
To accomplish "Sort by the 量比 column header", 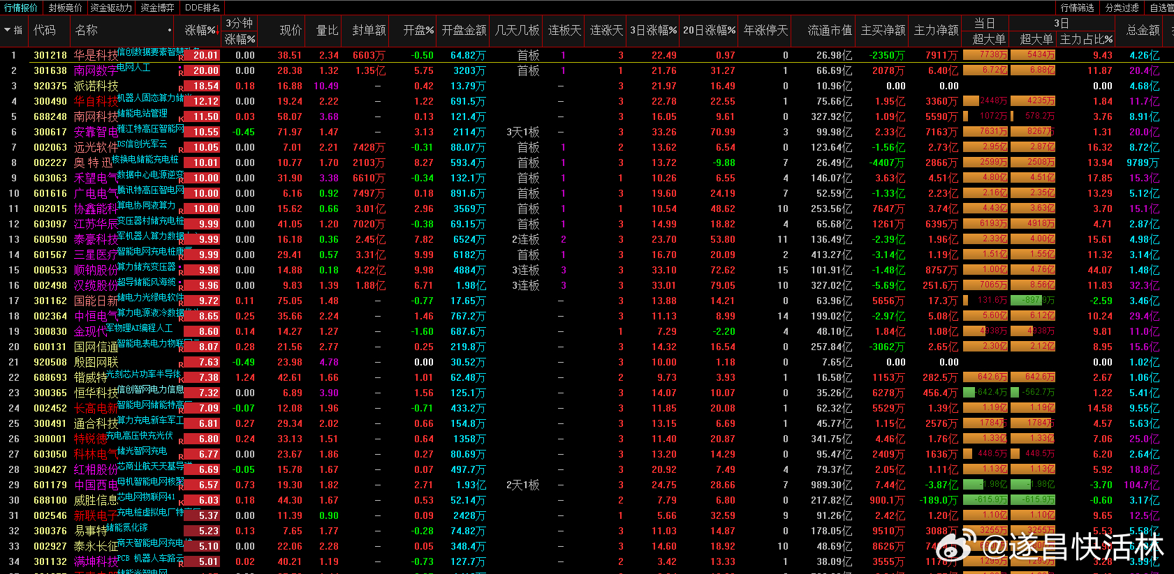I will pos(327,30).
